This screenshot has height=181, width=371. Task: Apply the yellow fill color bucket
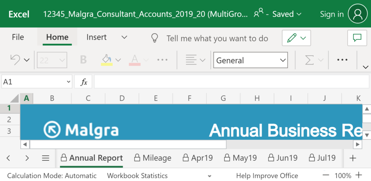coord(107,60)
